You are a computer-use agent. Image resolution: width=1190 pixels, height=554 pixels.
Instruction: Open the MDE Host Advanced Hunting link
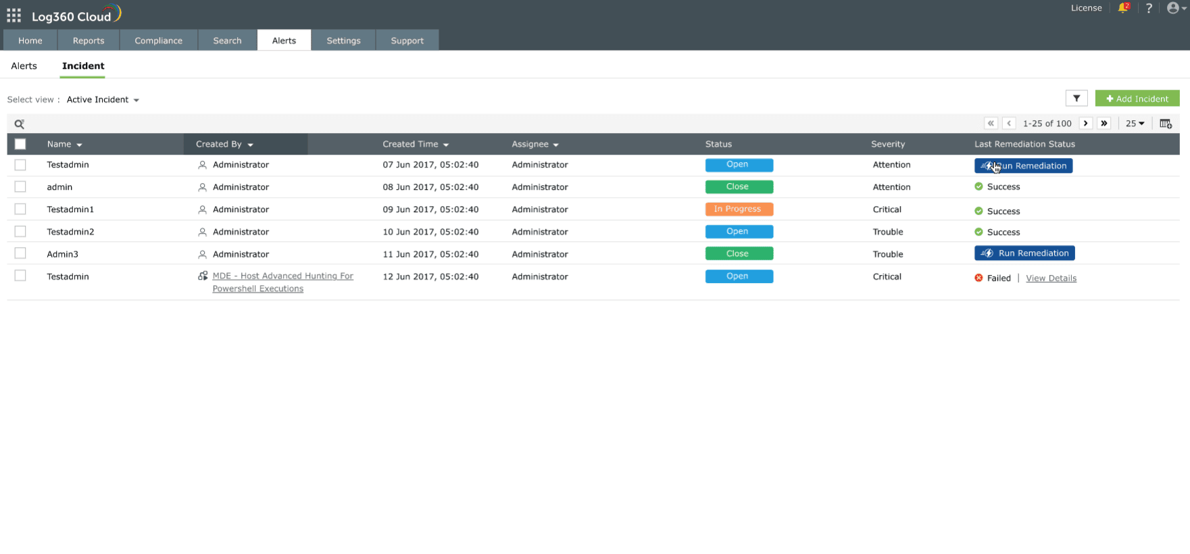[x=282, y=282]
